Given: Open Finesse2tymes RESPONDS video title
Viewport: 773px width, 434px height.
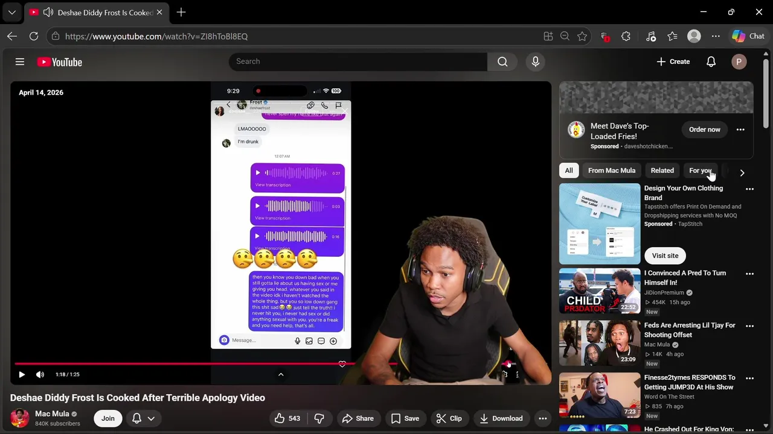Looking at the screenshot, I should (690, 382).
